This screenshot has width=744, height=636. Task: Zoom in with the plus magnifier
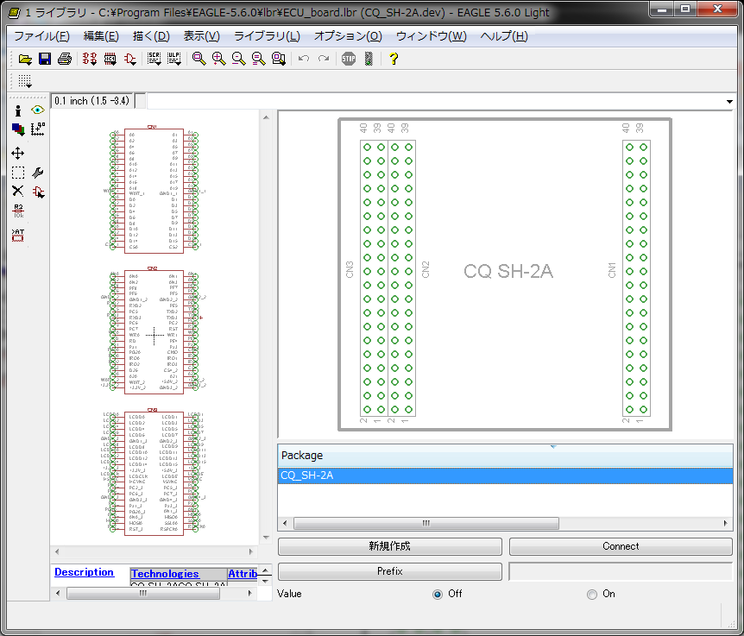(x=218, y=59)
